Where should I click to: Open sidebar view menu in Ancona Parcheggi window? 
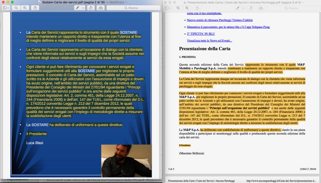click(168, 8)
